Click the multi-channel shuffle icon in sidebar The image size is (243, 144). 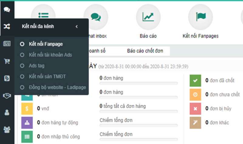[x=7, y=26]
